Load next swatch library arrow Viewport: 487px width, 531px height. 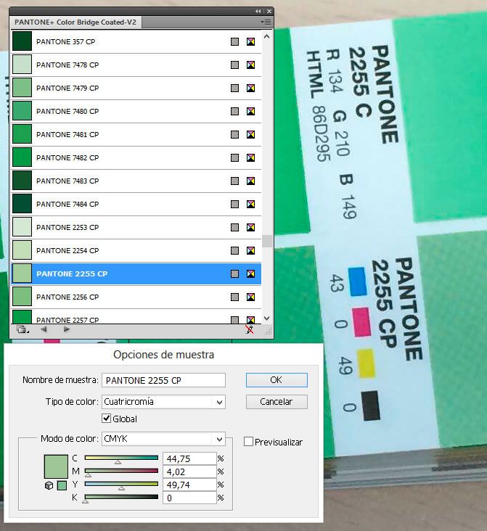coord(67,329)
